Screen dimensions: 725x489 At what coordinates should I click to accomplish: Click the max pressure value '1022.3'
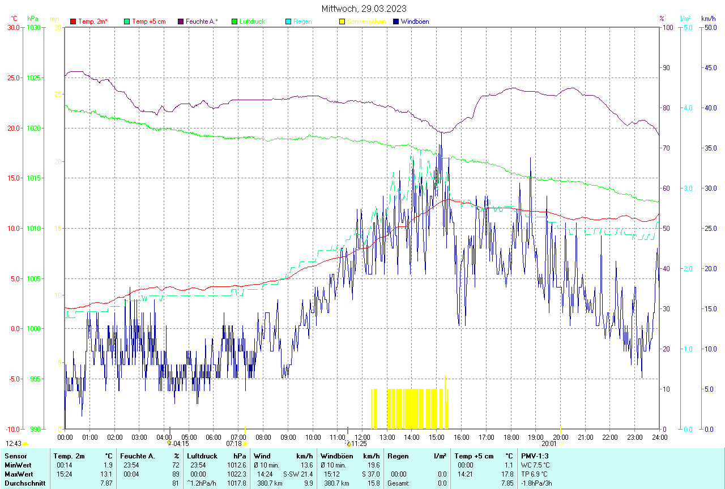tap(236, 474)
